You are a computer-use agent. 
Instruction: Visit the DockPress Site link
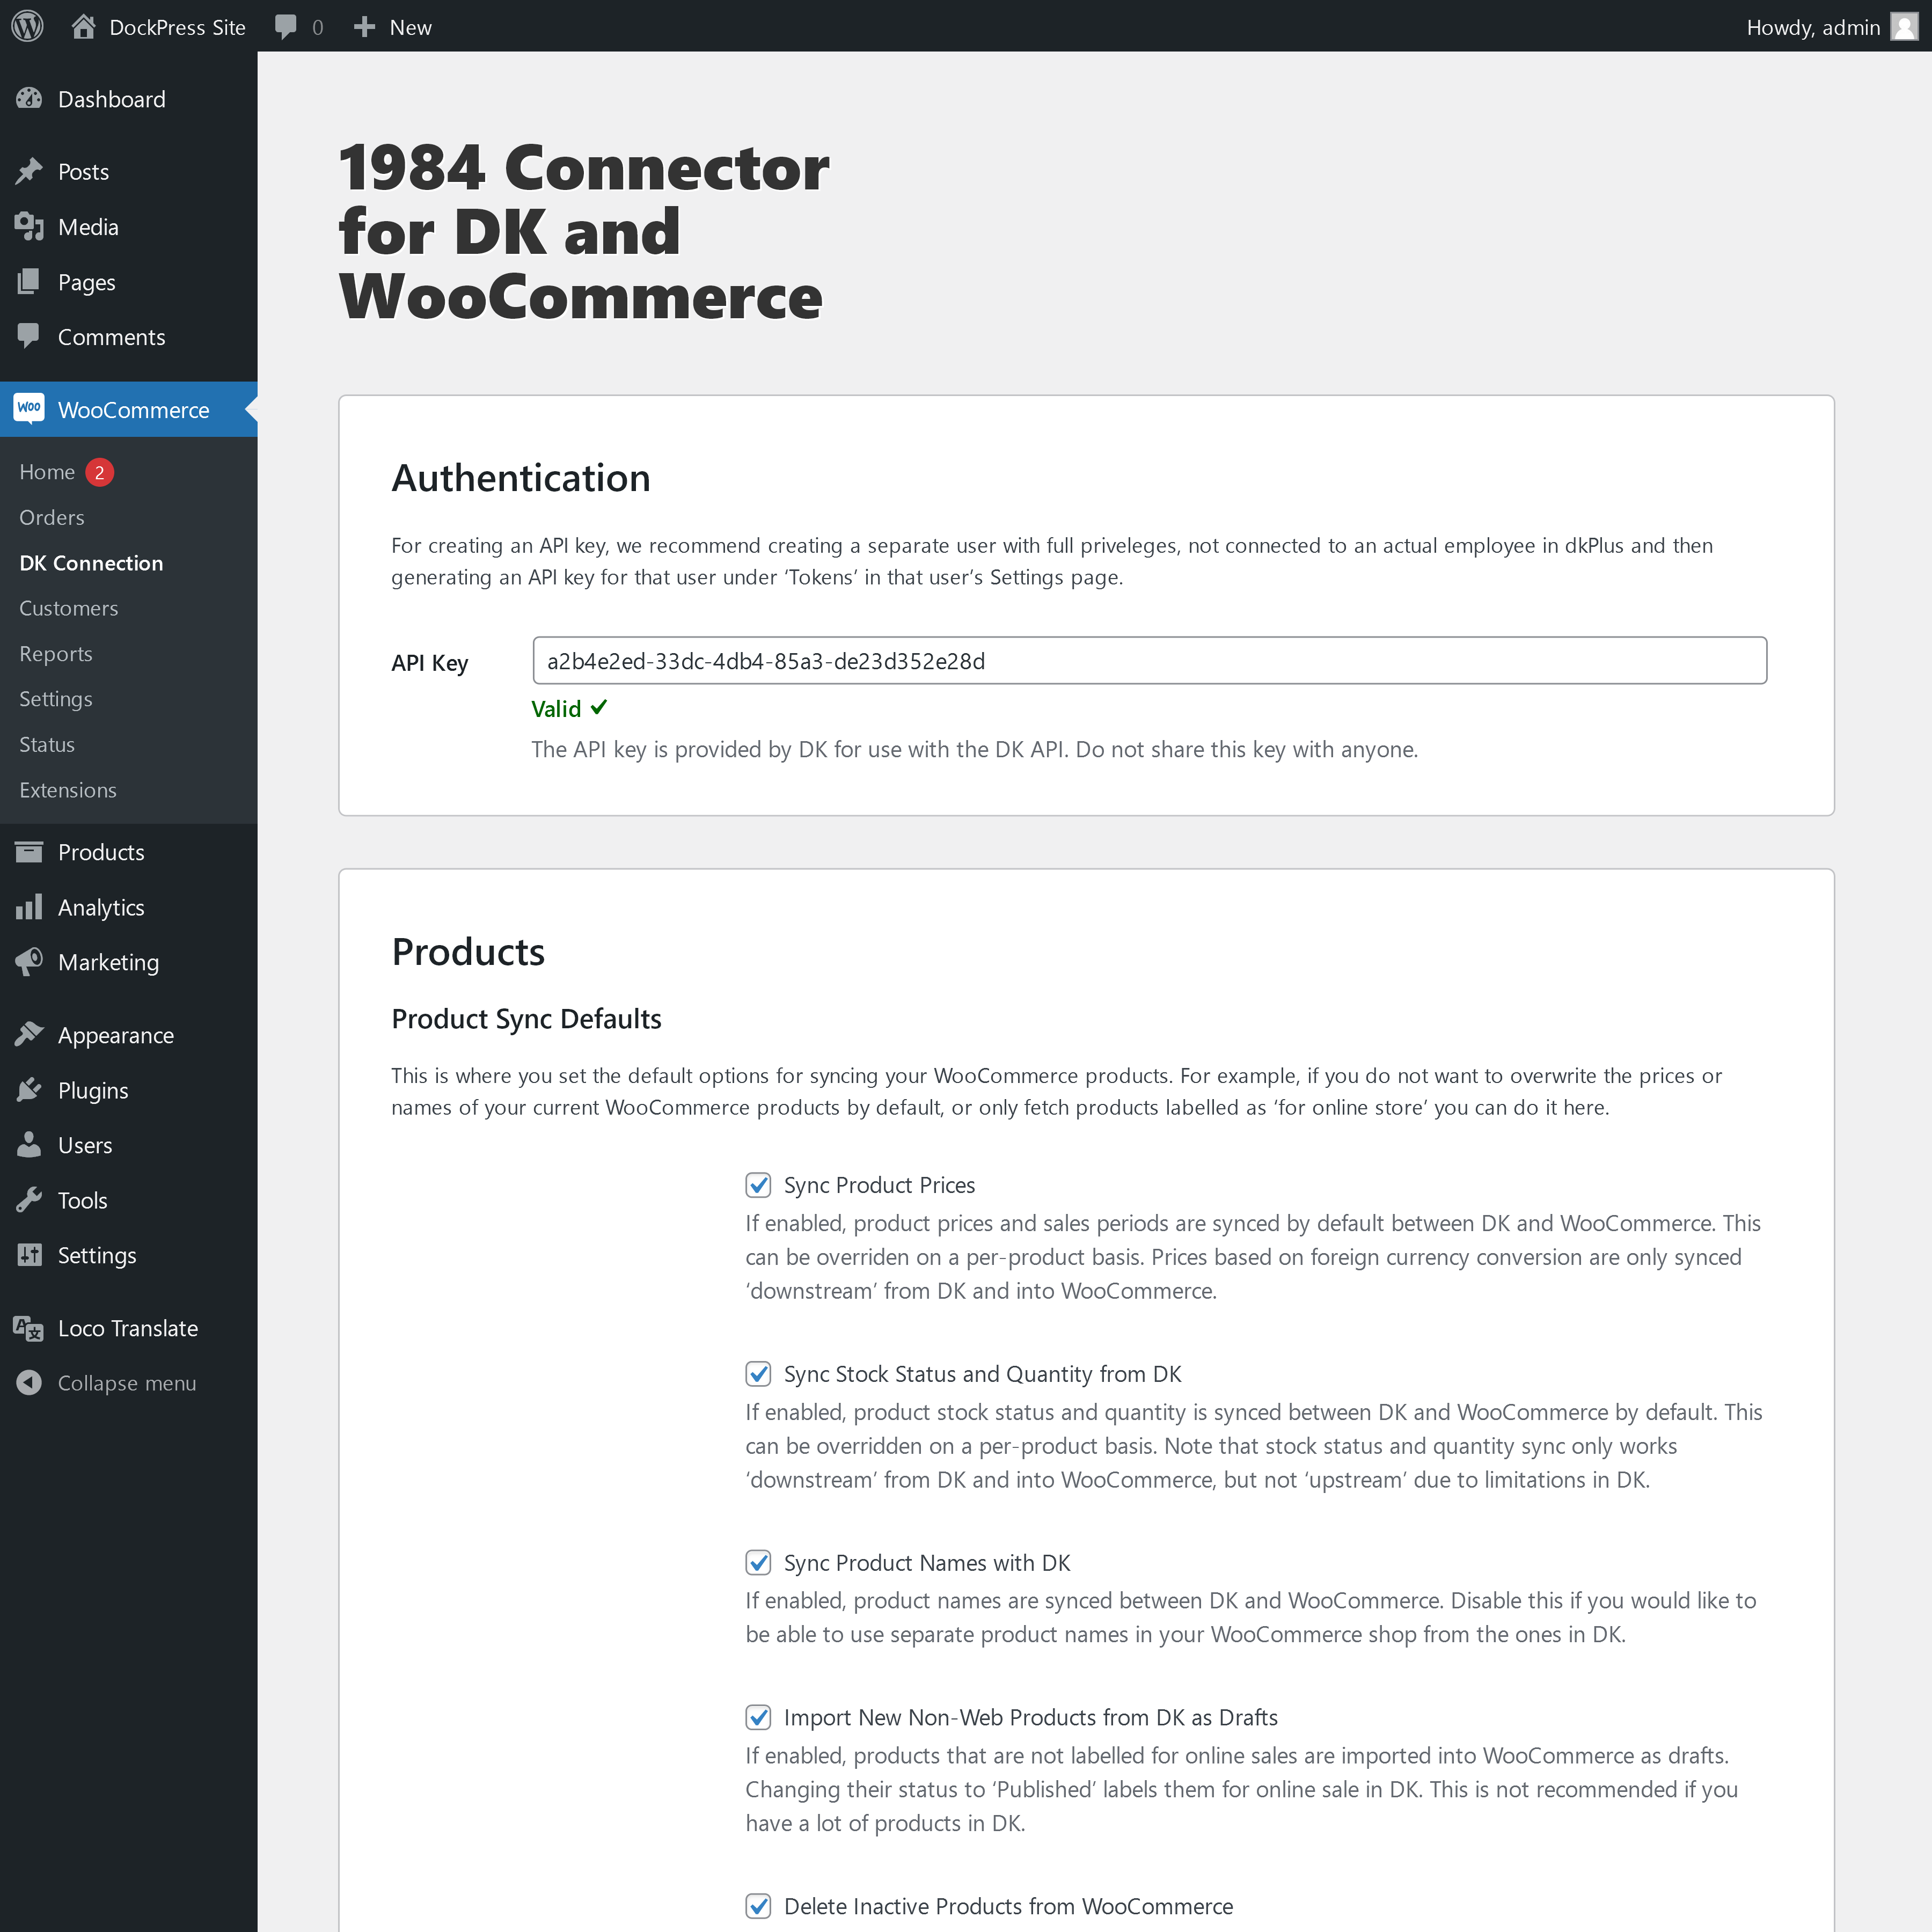pos(176,27)
